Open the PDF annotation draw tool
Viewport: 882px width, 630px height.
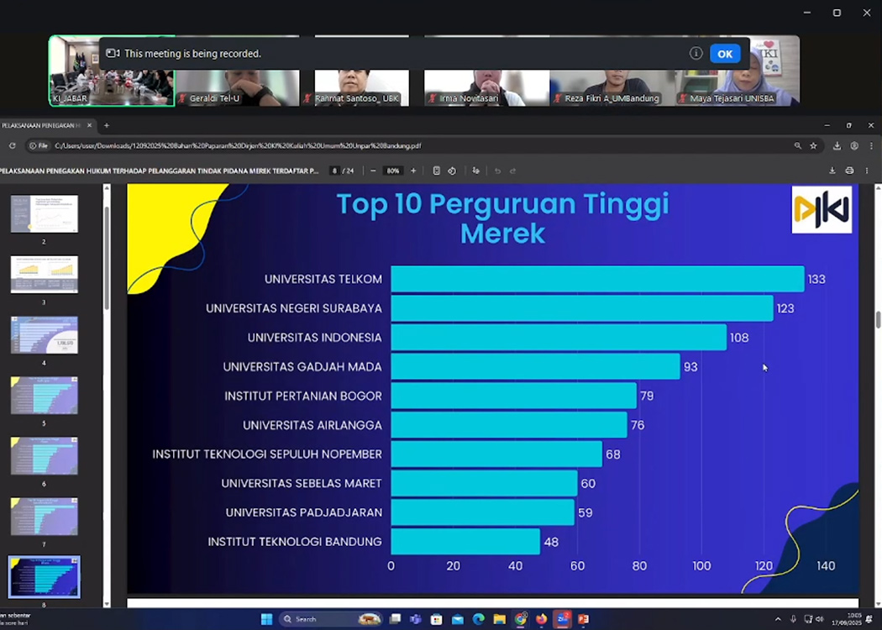tap(475, 171)
